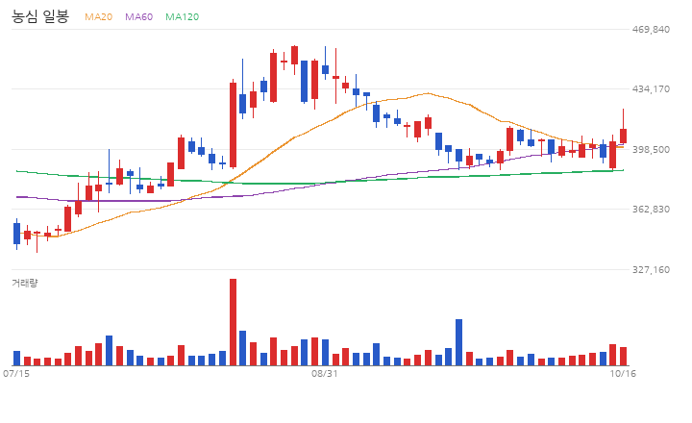Click the 08/31 date axis label
692x423 pixels.
coord(325,374)
